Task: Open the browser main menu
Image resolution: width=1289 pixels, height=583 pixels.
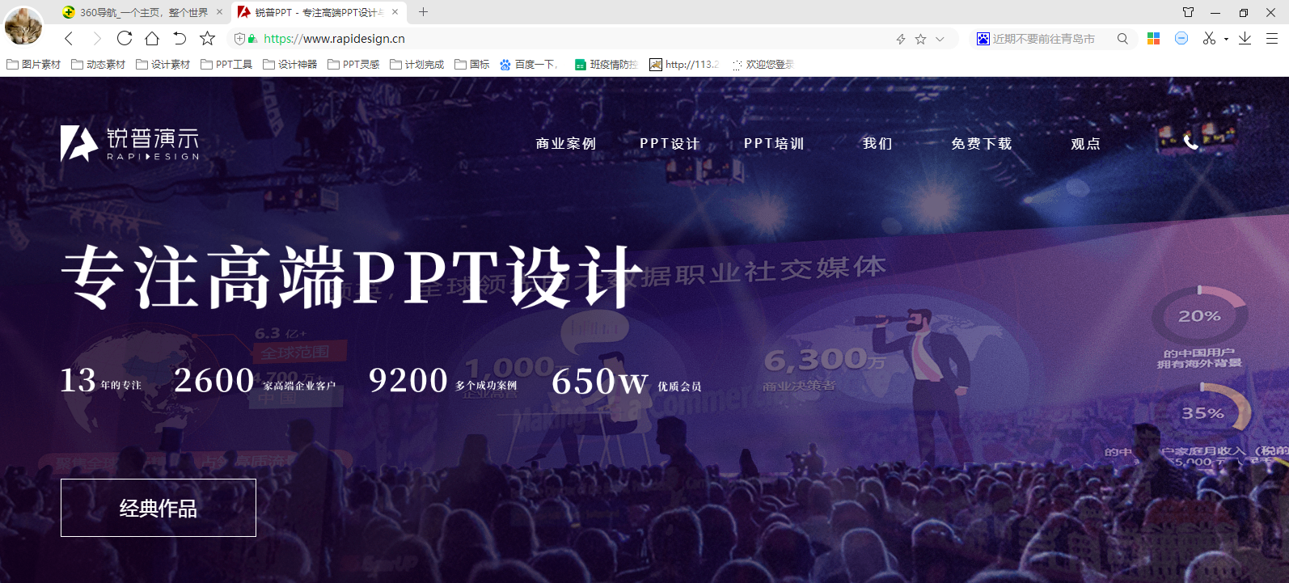Action: [x=1272, y=38]
